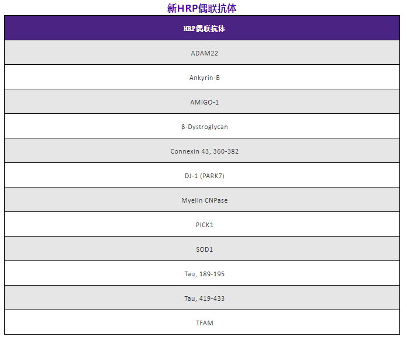Click the word CNPase
407x344 pixels.
[x=216, y=200]
